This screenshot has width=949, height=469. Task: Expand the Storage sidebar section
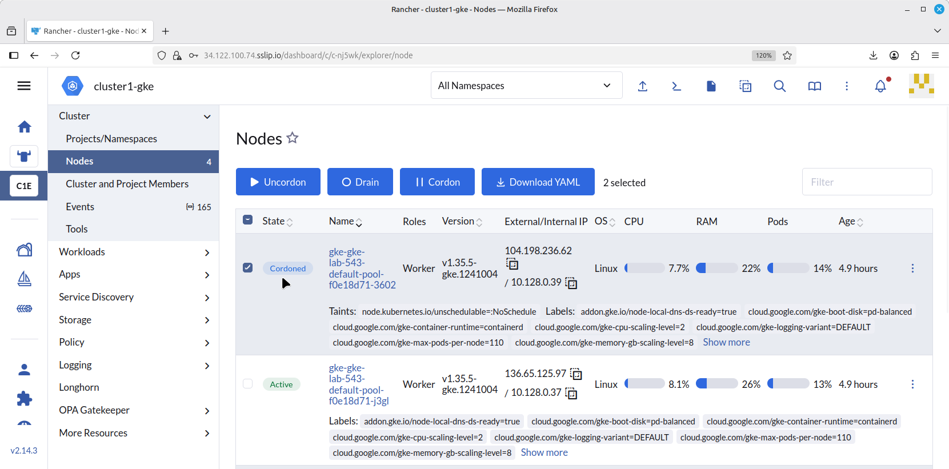(207, 320)
